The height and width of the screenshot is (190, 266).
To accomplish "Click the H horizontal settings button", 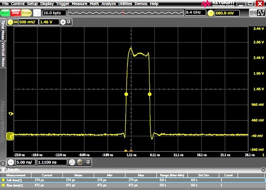I will (11, 162).
